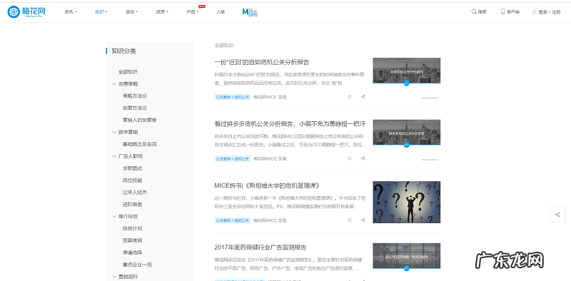Open the question-marks thumbnail image
Viewport: 571px width, 281px height.
click(406, 203)
